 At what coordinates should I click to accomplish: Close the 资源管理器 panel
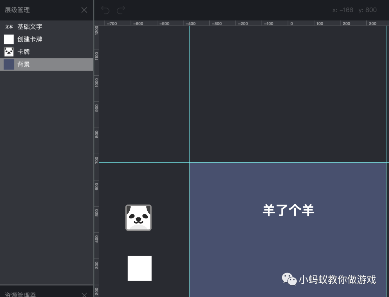coord(84,294)
